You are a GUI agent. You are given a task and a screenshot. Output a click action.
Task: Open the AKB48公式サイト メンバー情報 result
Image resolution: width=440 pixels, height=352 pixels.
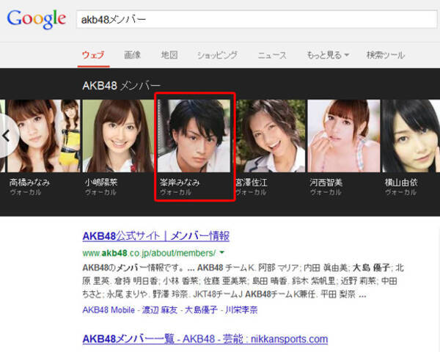(155, 236)
